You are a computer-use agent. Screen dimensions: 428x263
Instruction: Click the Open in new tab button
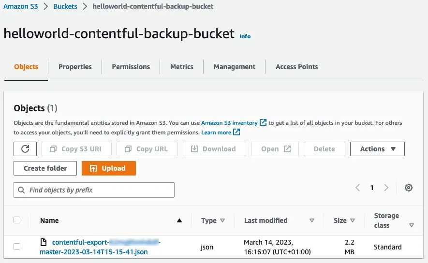click(x=275, y=149)
